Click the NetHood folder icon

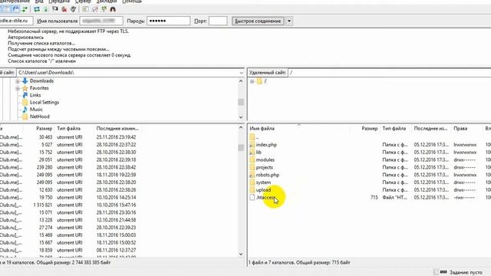(x=25, y=117)
